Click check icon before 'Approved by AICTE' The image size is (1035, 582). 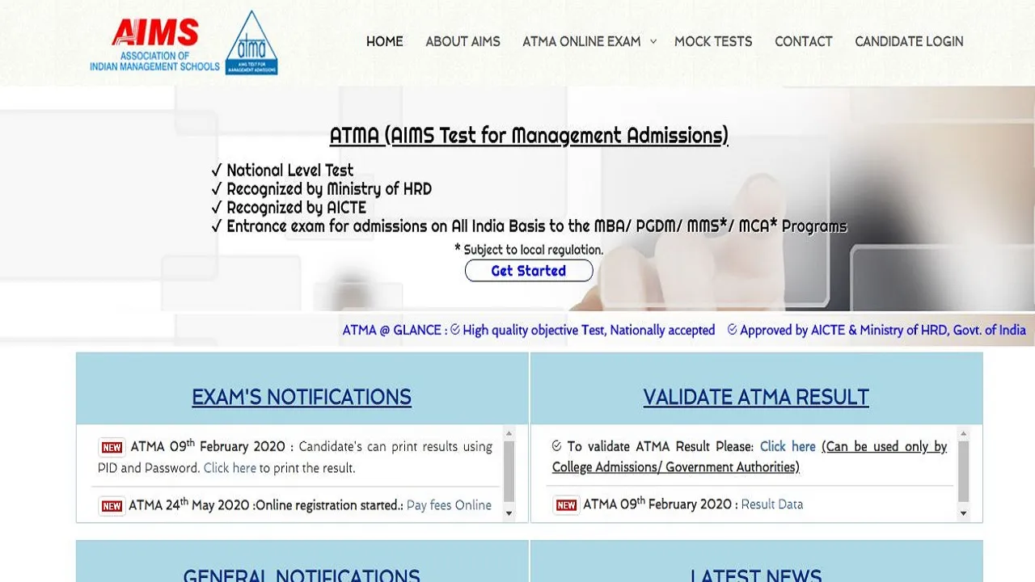coord(732,330)
